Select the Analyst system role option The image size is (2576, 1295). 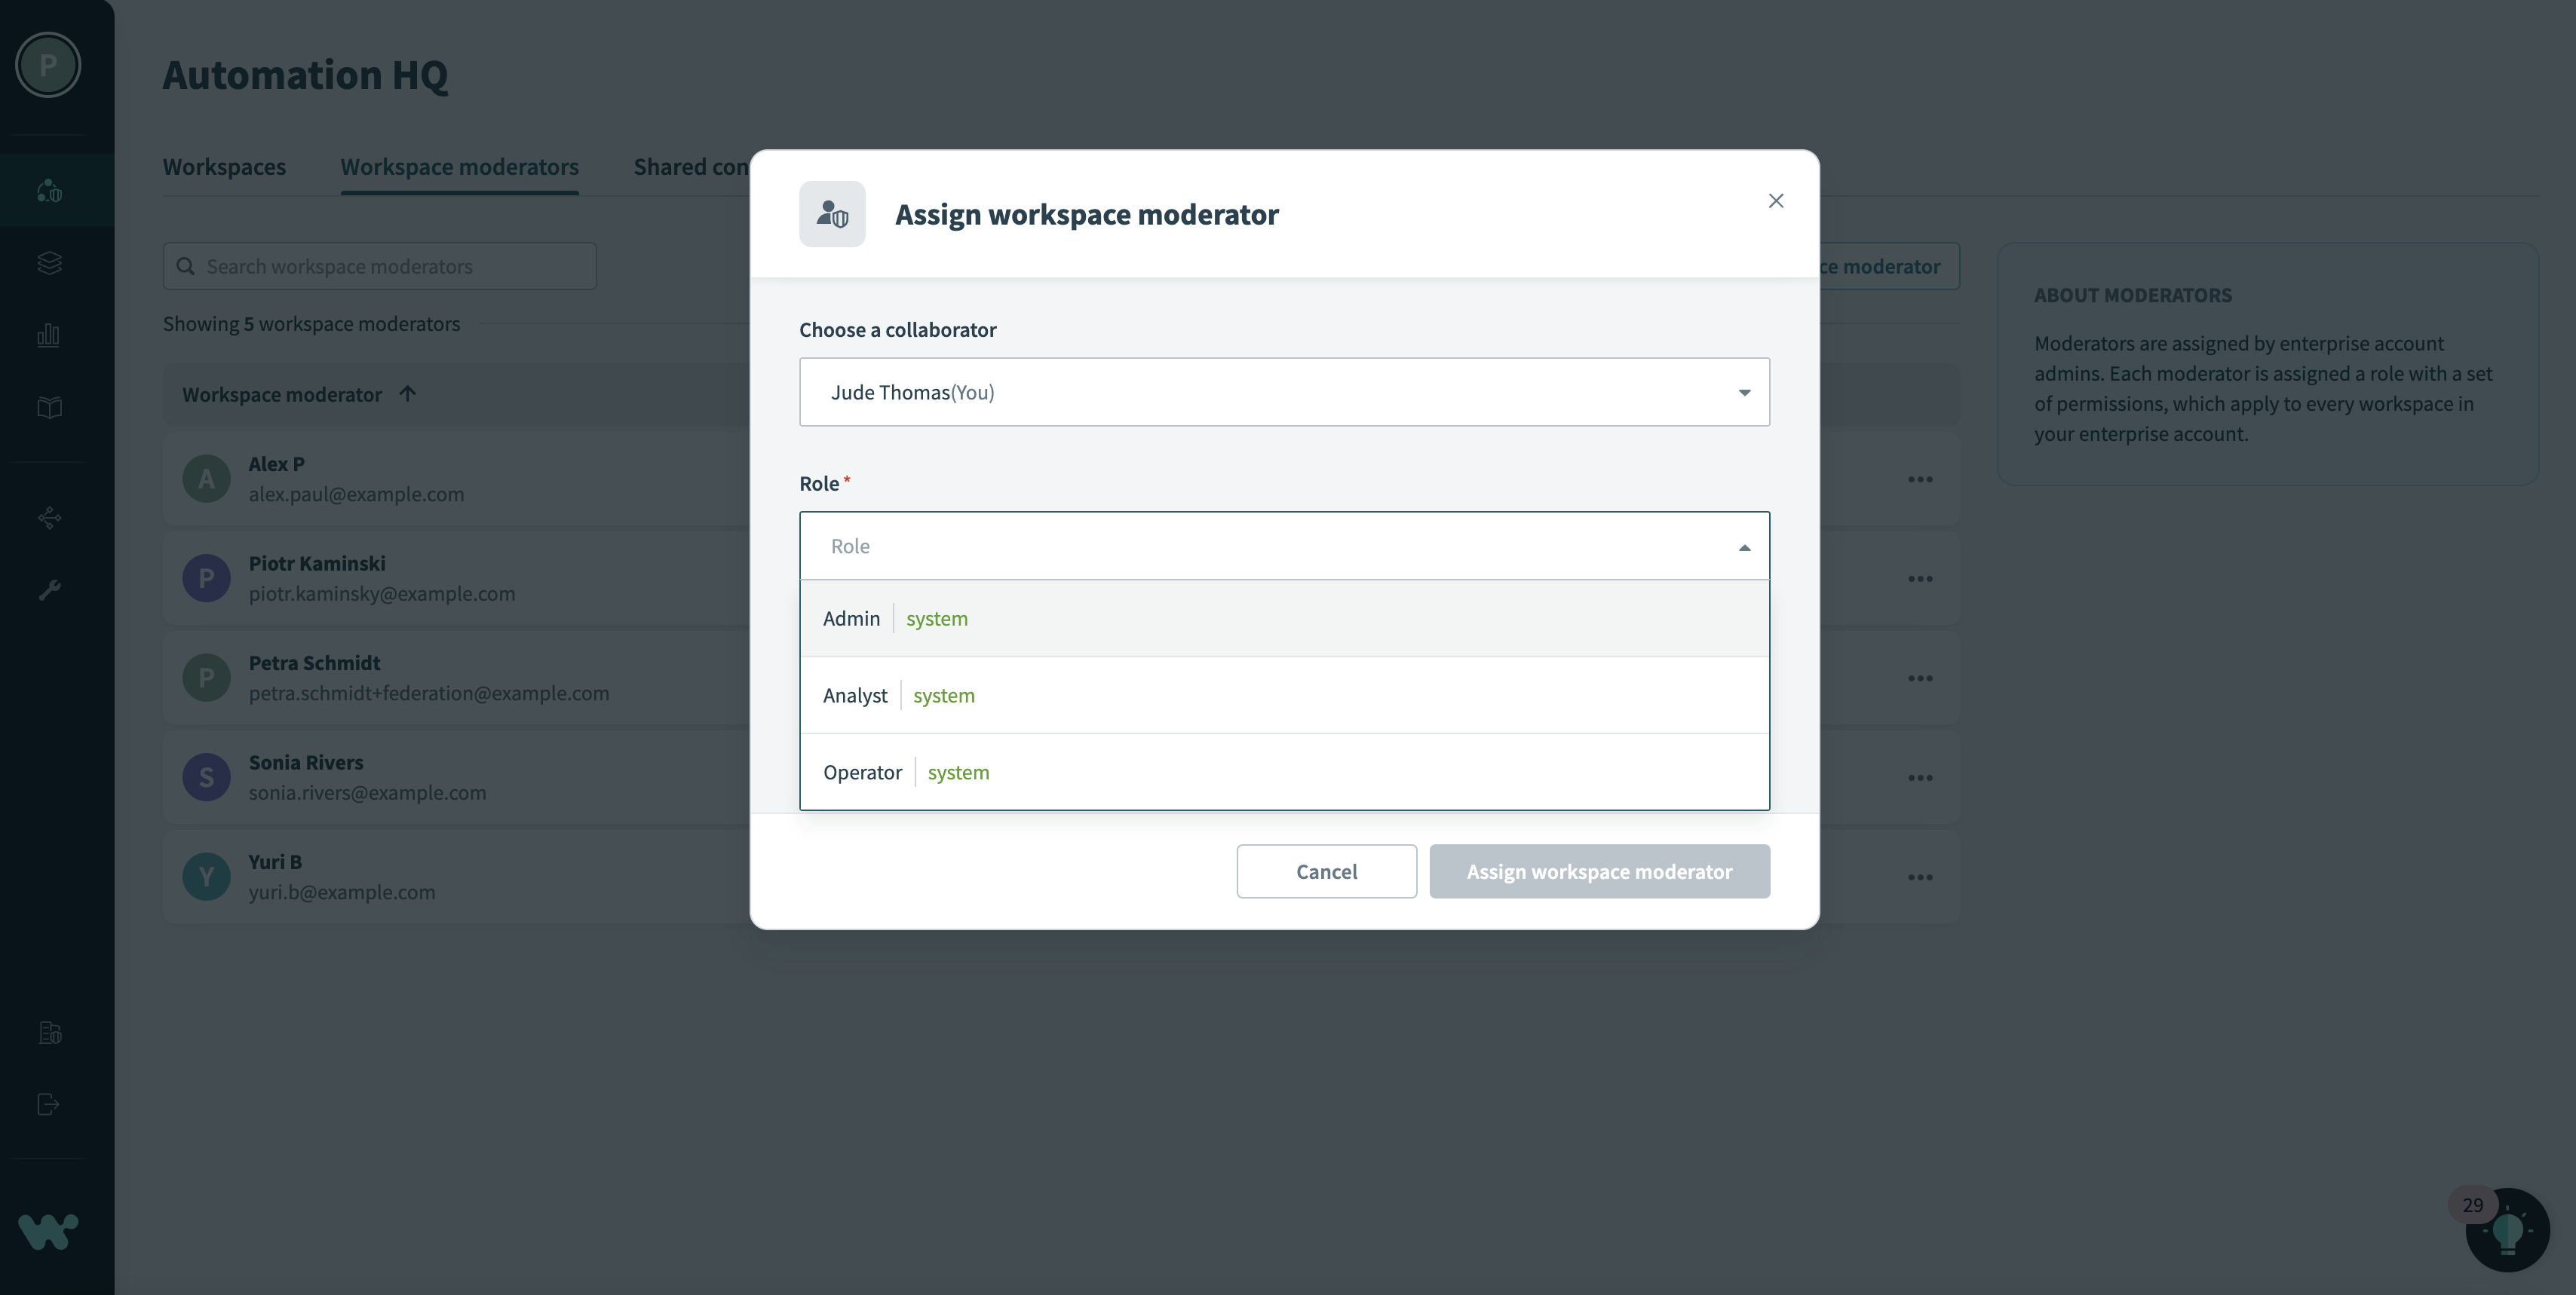coord(1284,693)
